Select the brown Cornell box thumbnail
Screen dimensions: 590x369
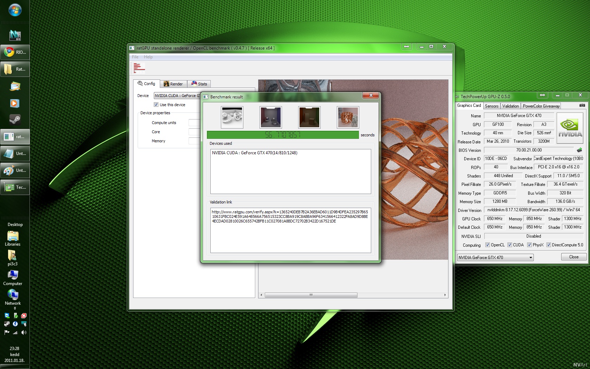click(309, 117)
